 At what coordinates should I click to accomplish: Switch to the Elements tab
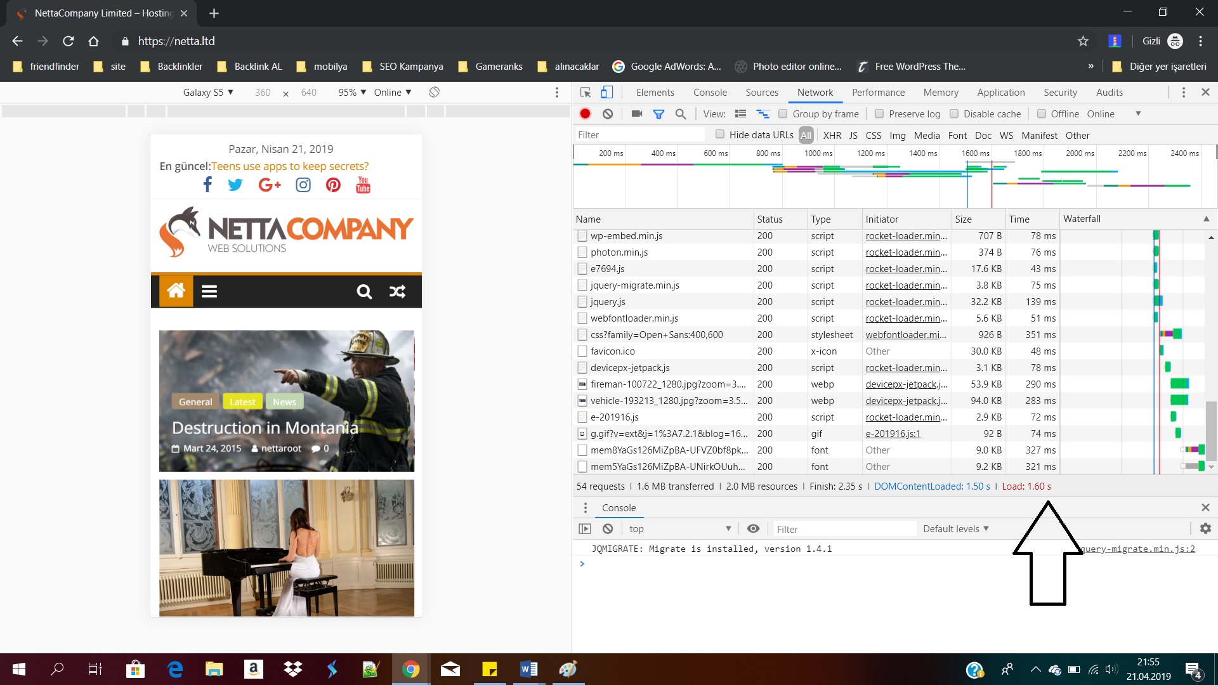(655, 93)
